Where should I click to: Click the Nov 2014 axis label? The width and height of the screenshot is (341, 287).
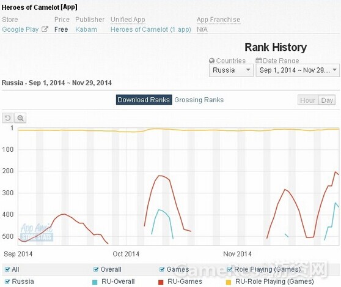(238, 254)
